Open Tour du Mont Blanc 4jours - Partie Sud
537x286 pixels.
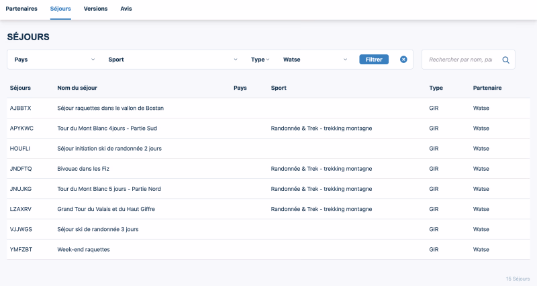pyautogui.click(x=107, y=128)
